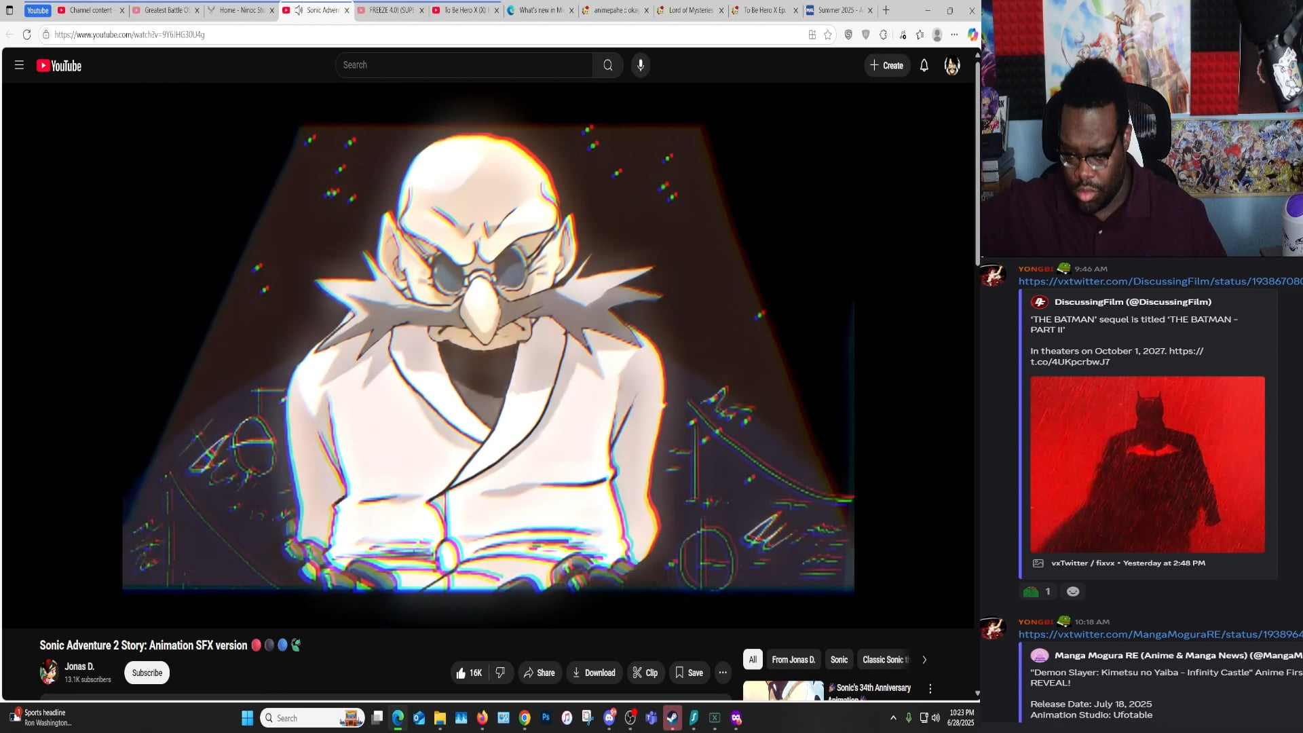Open the Jonas D. channel name link

(x=79, y=666)
